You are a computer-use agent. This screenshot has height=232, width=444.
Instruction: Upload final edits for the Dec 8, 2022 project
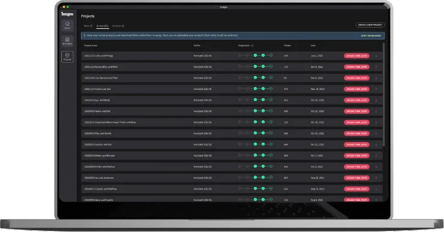pos(356,67)
